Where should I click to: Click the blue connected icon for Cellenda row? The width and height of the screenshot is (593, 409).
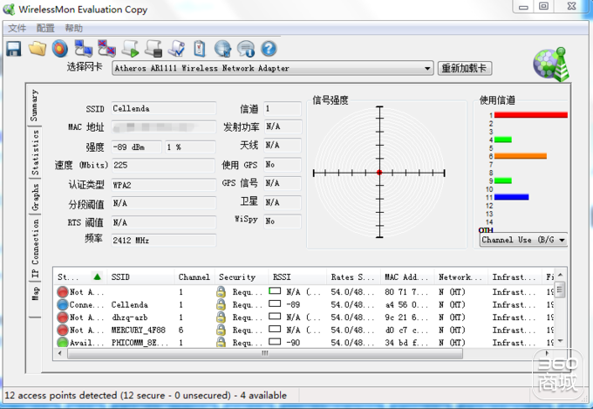click(63, 304)
